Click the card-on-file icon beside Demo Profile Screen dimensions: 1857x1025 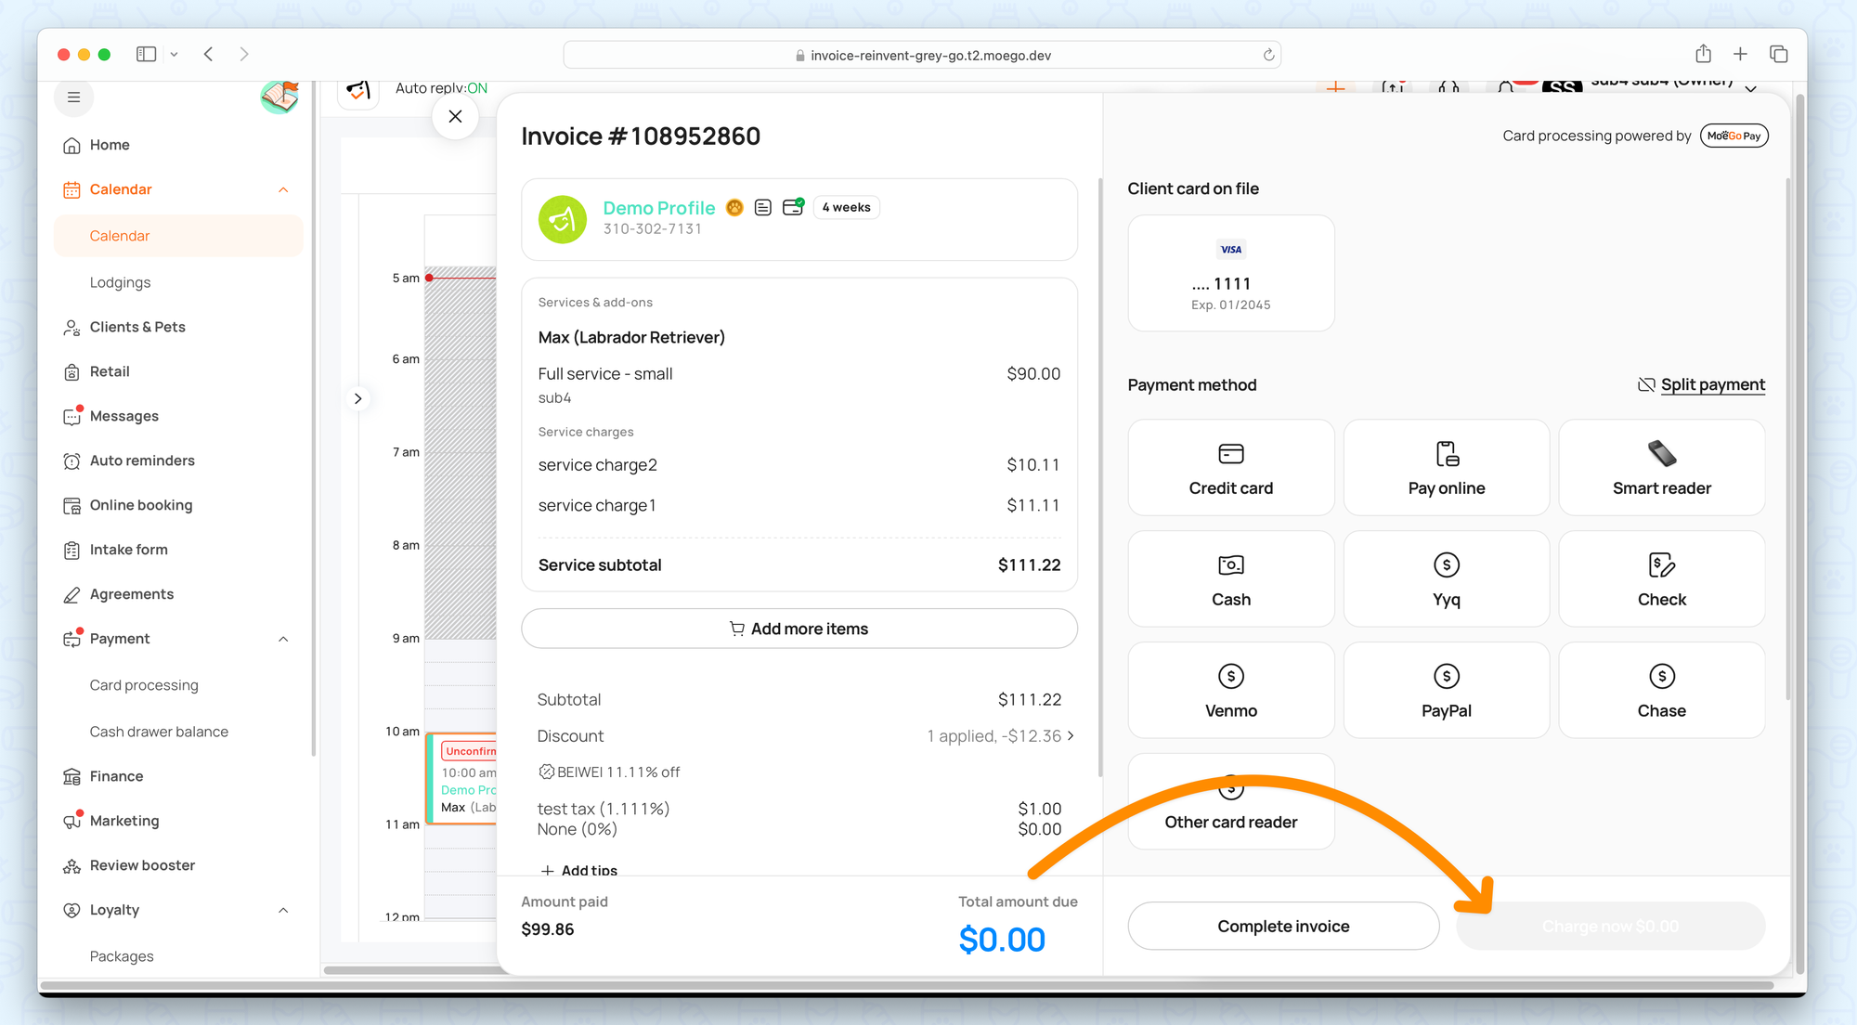coord(793,207)
